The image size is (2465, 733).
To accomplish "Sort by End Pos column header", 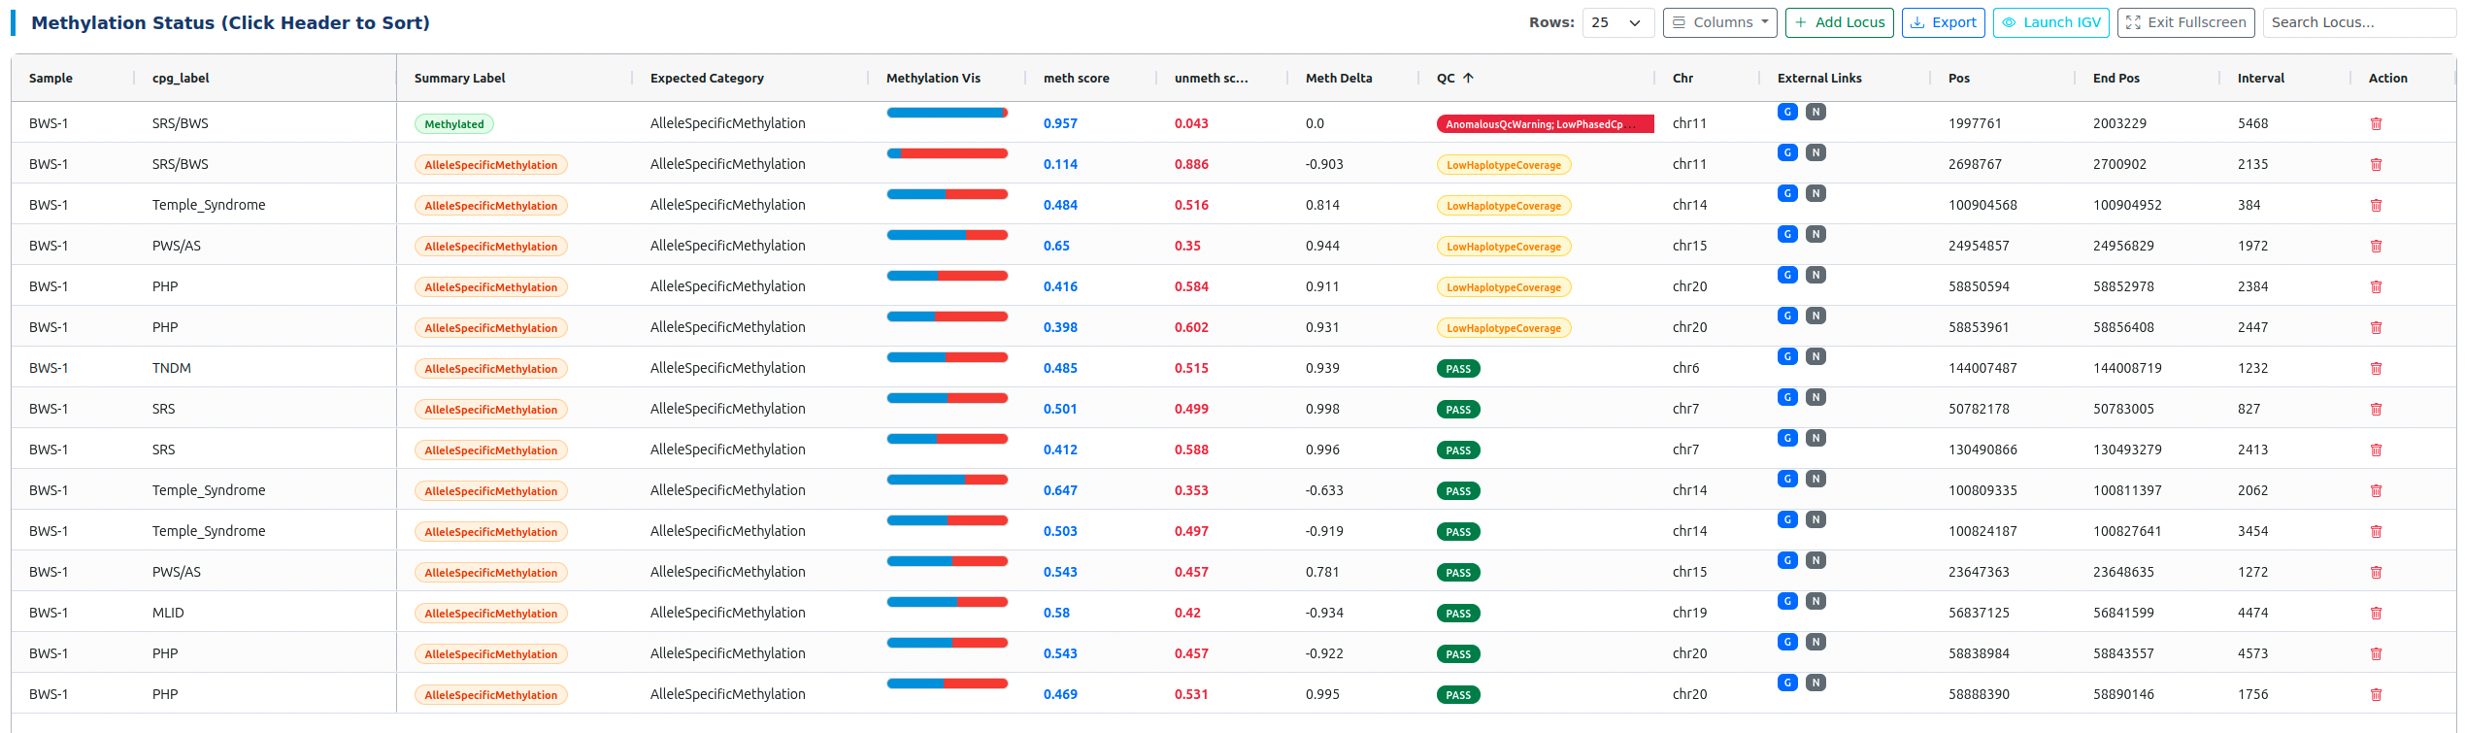I will click(x=2115, y=78).
